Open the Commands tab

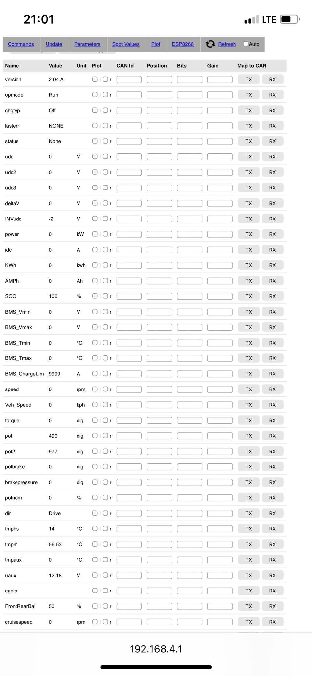pyautogui.click(x=21, y=44)
